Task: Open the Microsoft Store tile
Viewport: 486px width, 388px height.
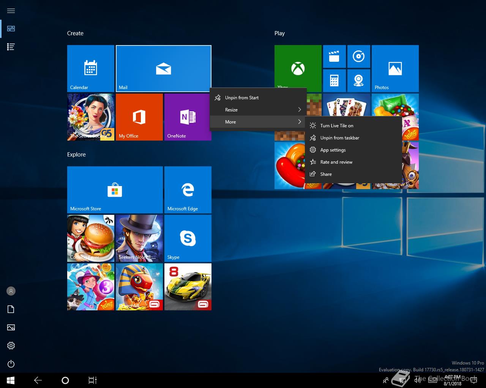Action: [115, 190]
